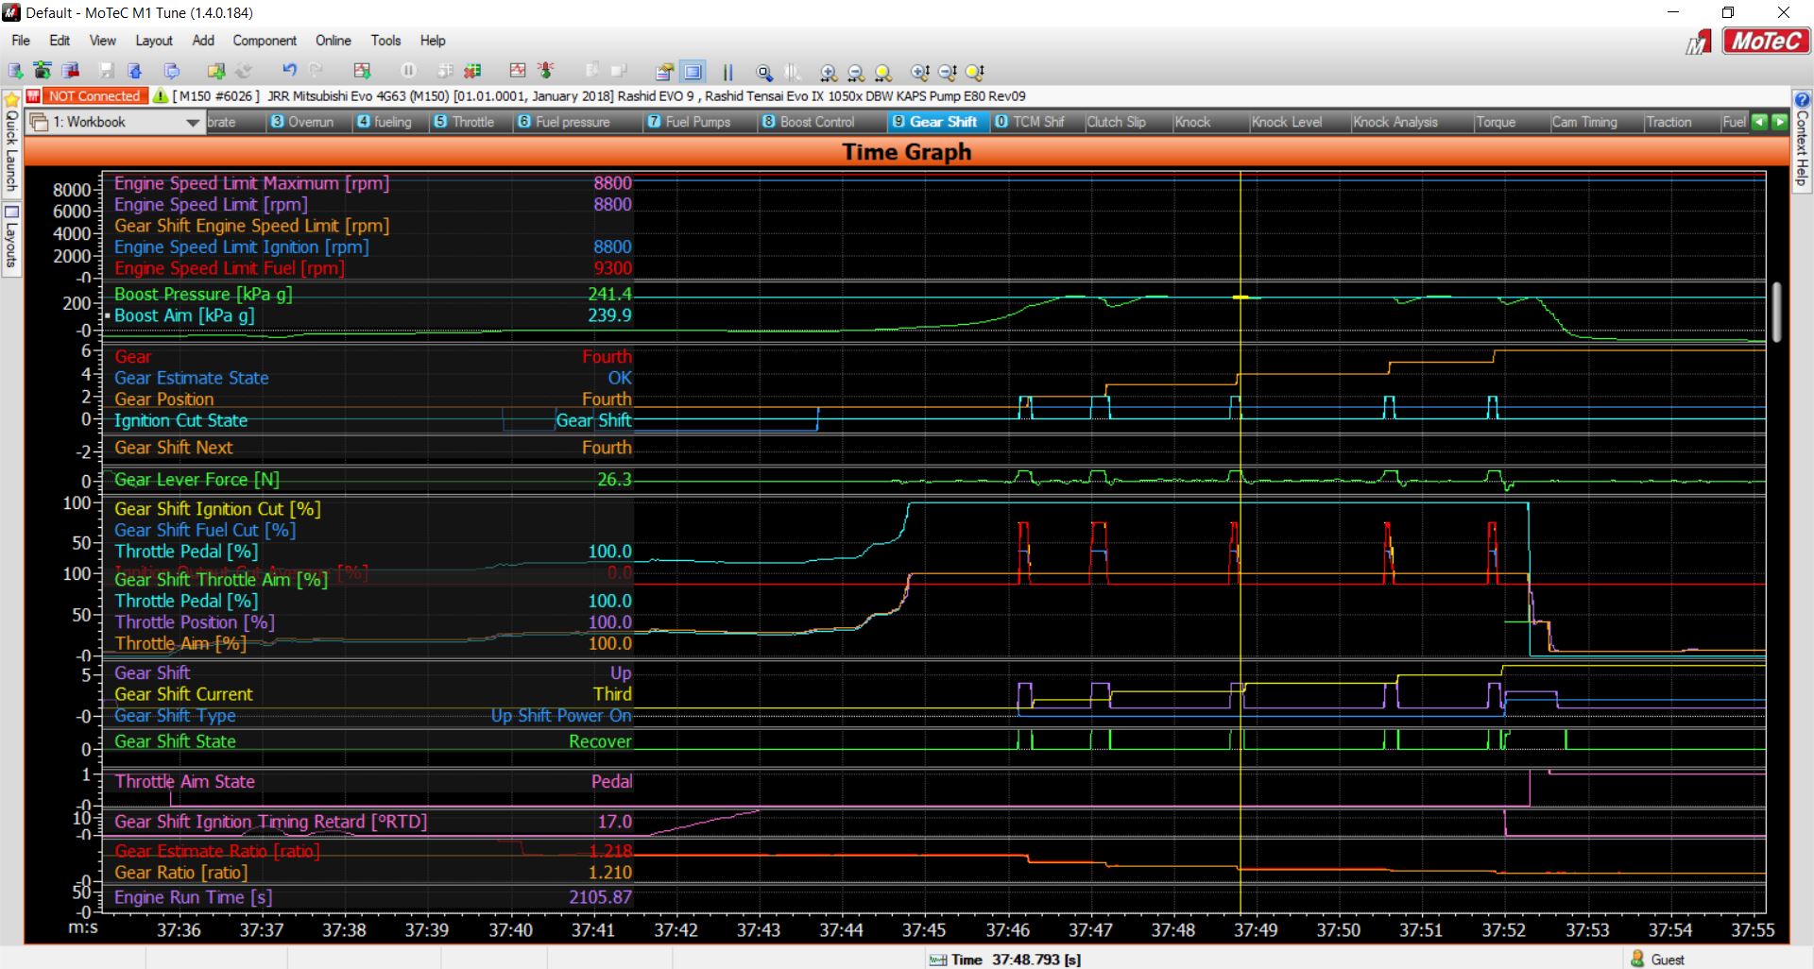
Task: Click the red chart icon
Action: 518,71
